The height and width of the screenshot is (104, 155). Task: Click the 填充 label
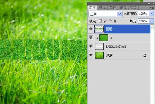(x=133, y=21)
